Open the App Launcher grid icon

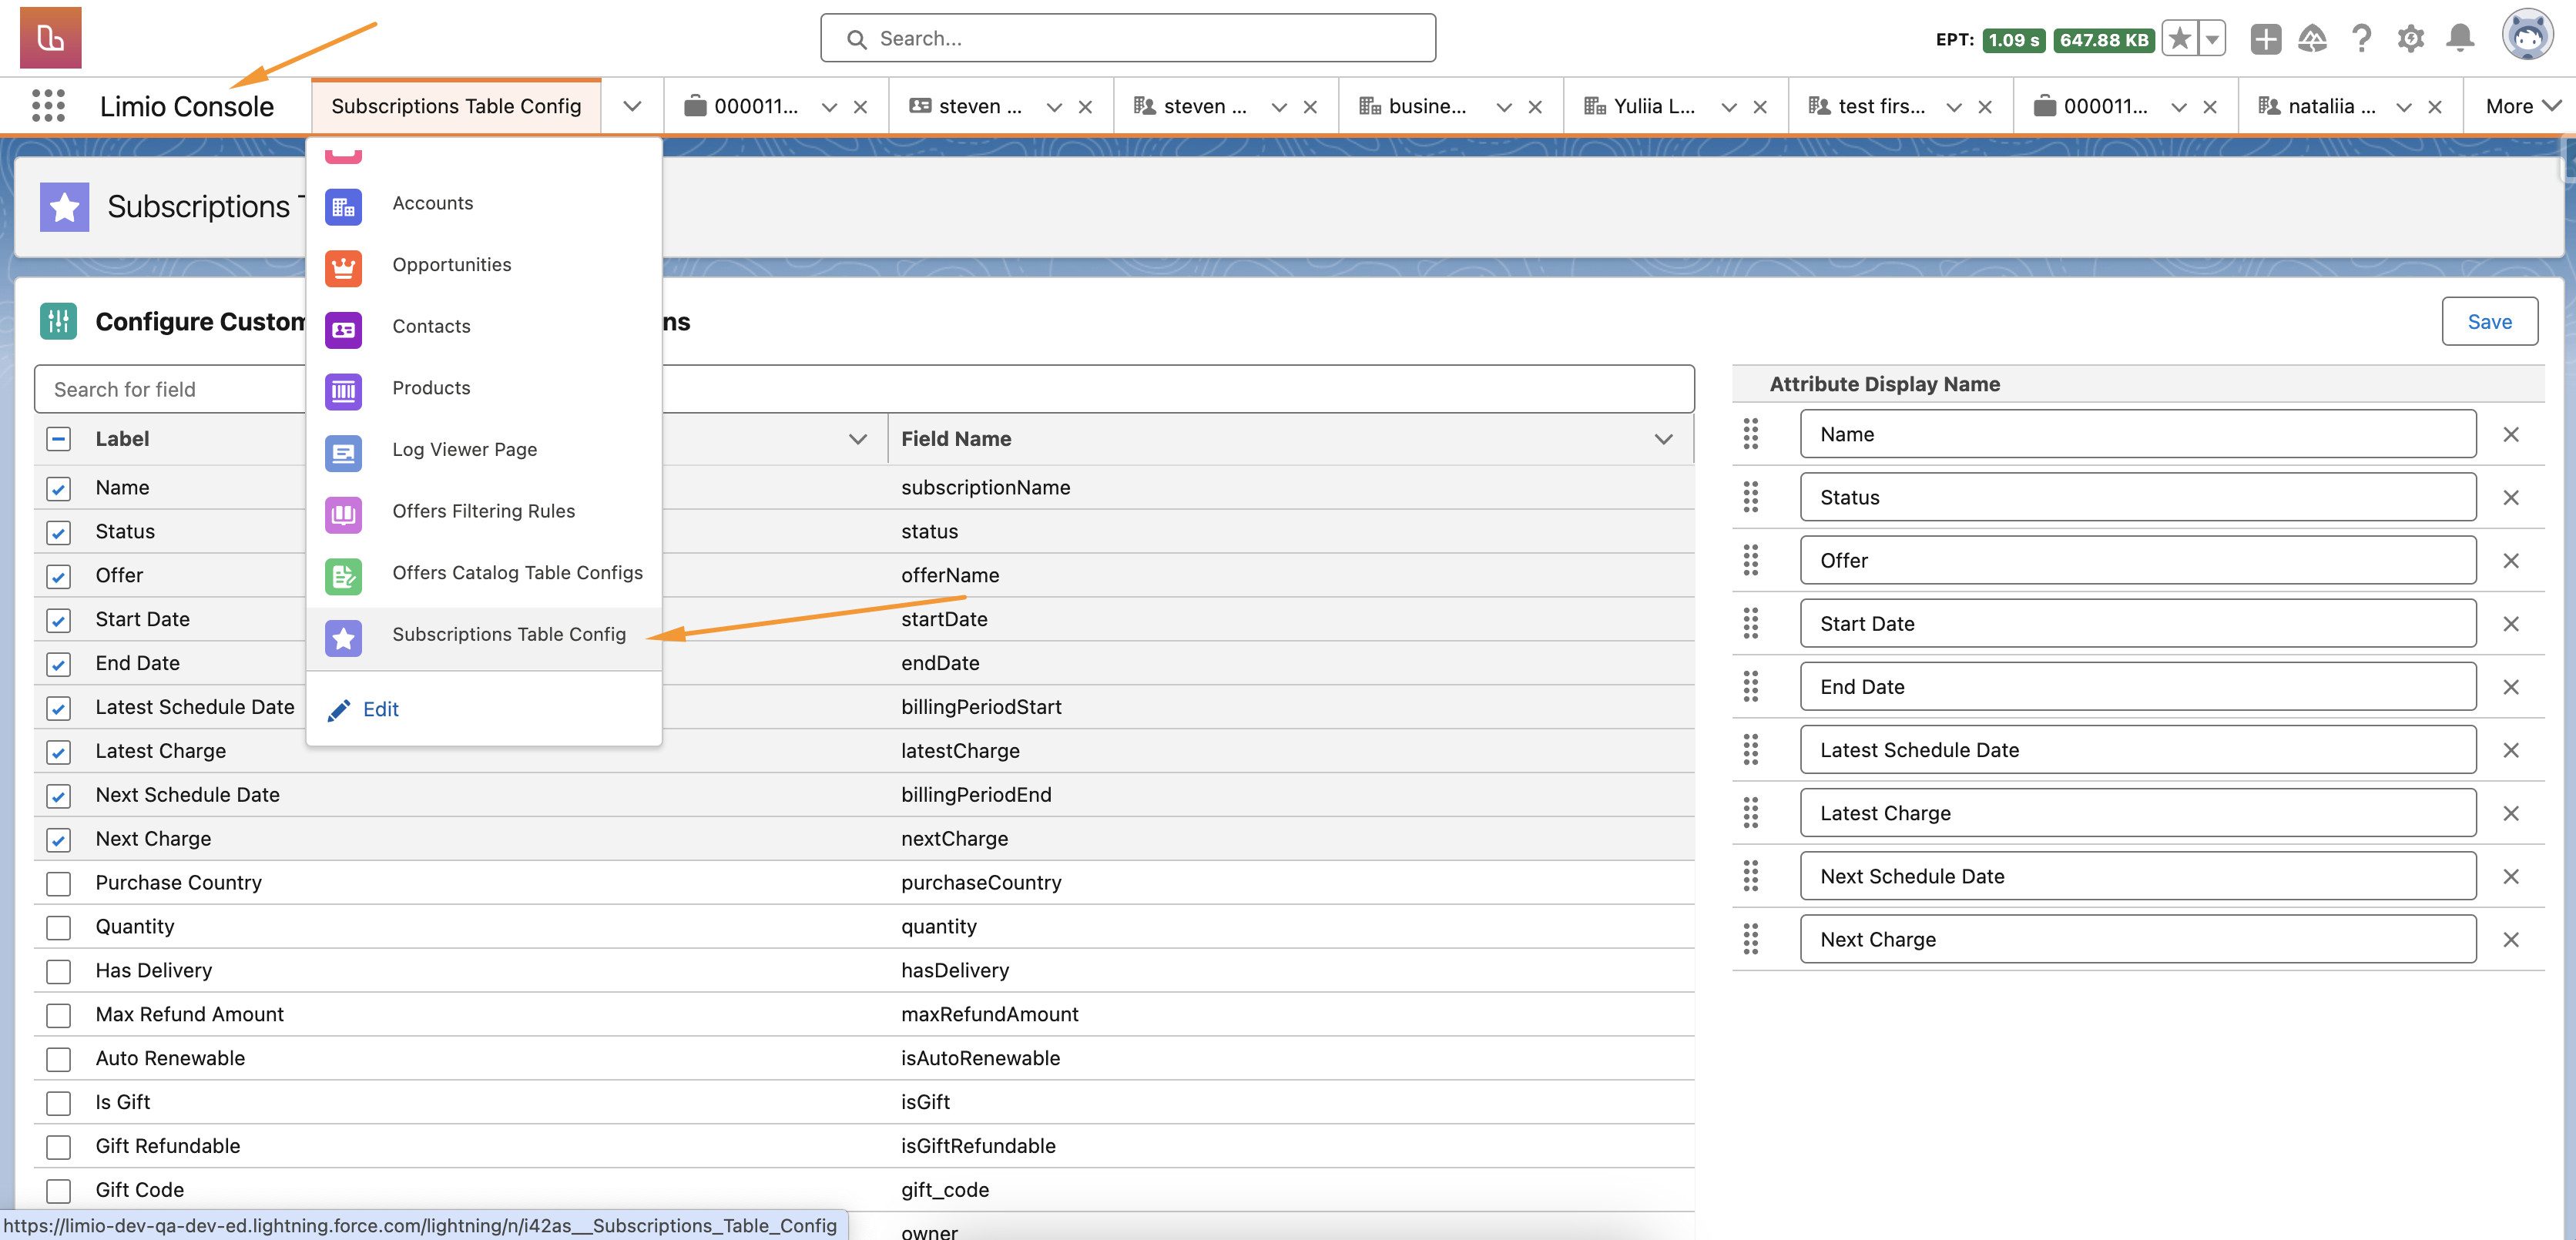48,106
